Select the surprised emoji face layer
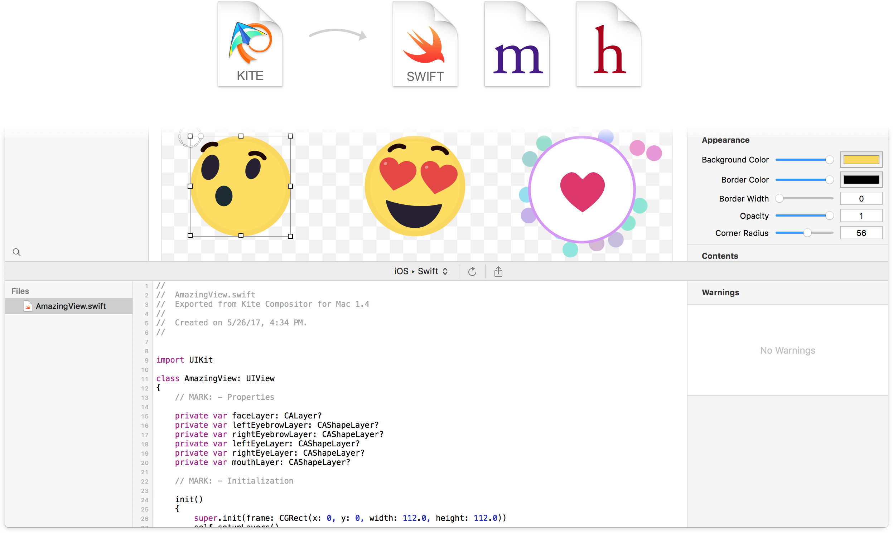 (x=240, y=186)
